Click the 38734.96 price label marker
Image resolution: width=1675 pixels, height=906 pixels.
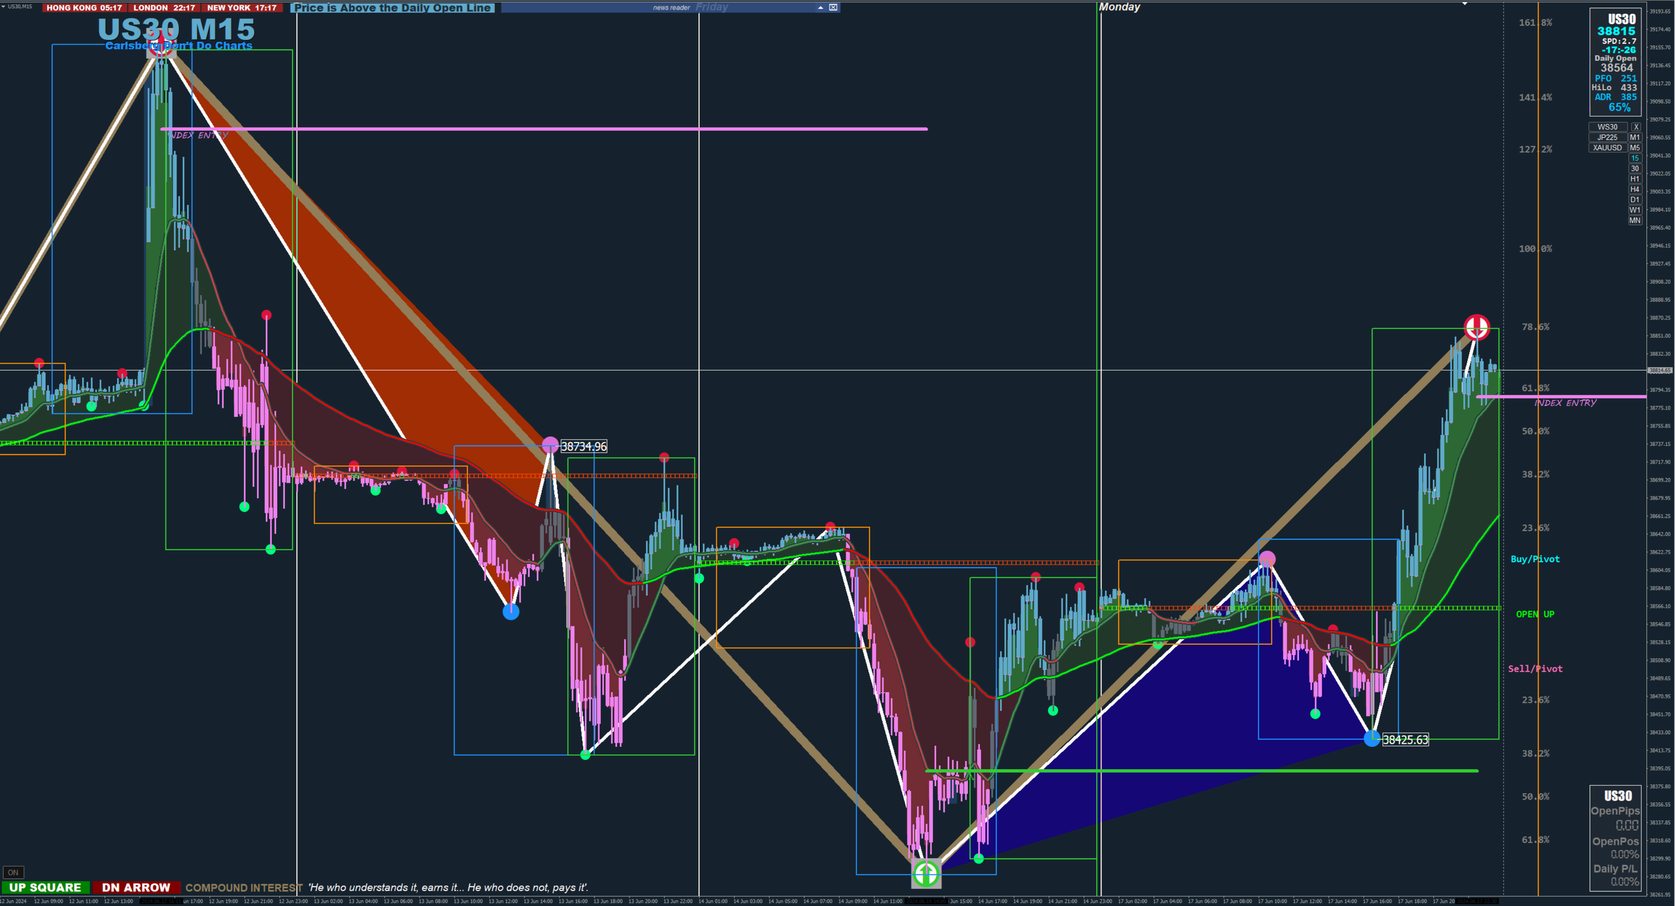pyautogui.click(x=583, y=447)
